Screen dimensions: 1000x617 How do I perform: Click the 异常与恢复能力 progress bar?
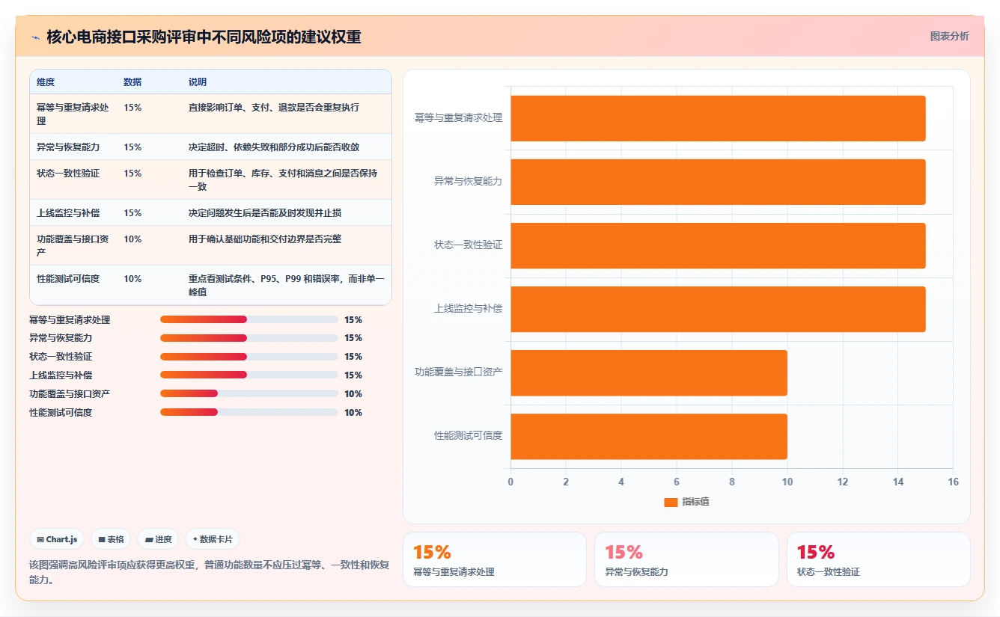point(249,338)
